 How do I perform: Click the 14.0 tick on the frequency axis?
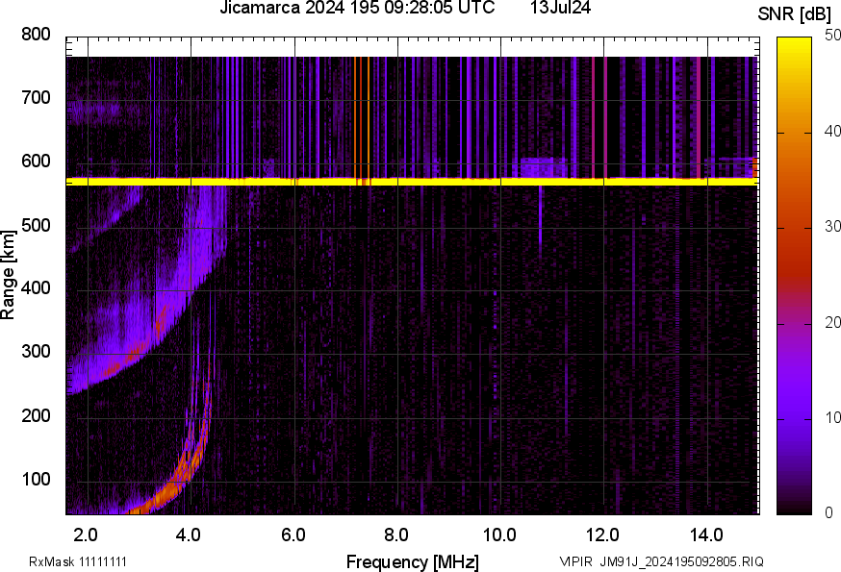pyautogui.click(x=706, y=533)
